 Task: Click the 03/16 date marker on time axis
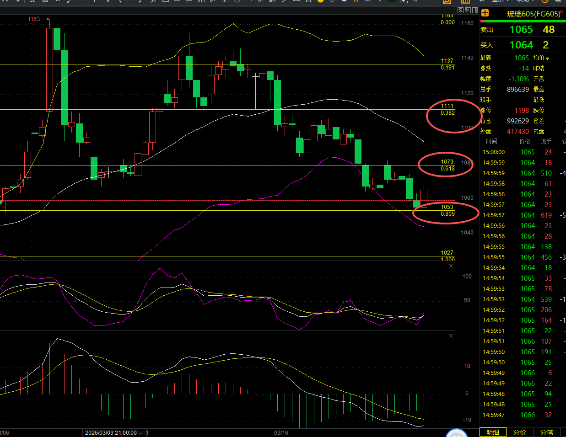281,432
